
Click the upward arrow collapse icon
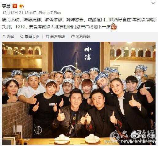(4, 37)
